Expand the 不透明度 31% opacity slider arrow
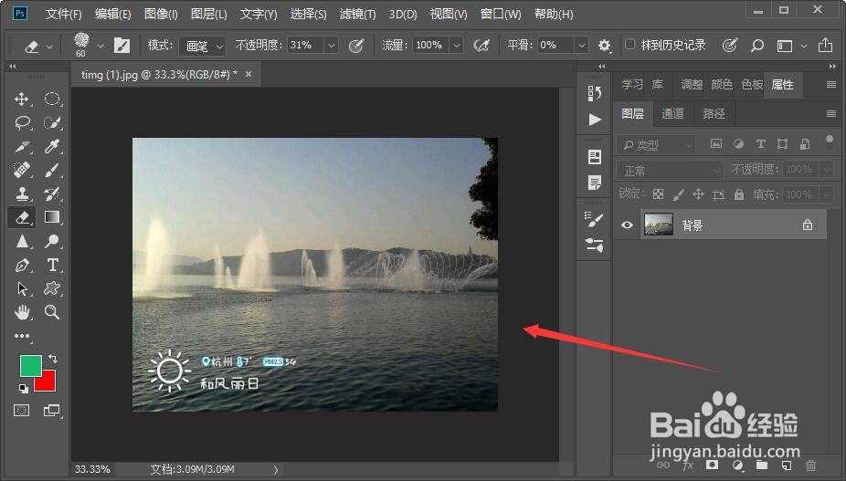Image resolution: width=846 pixels, height=481 pixels. click(332, 46)
